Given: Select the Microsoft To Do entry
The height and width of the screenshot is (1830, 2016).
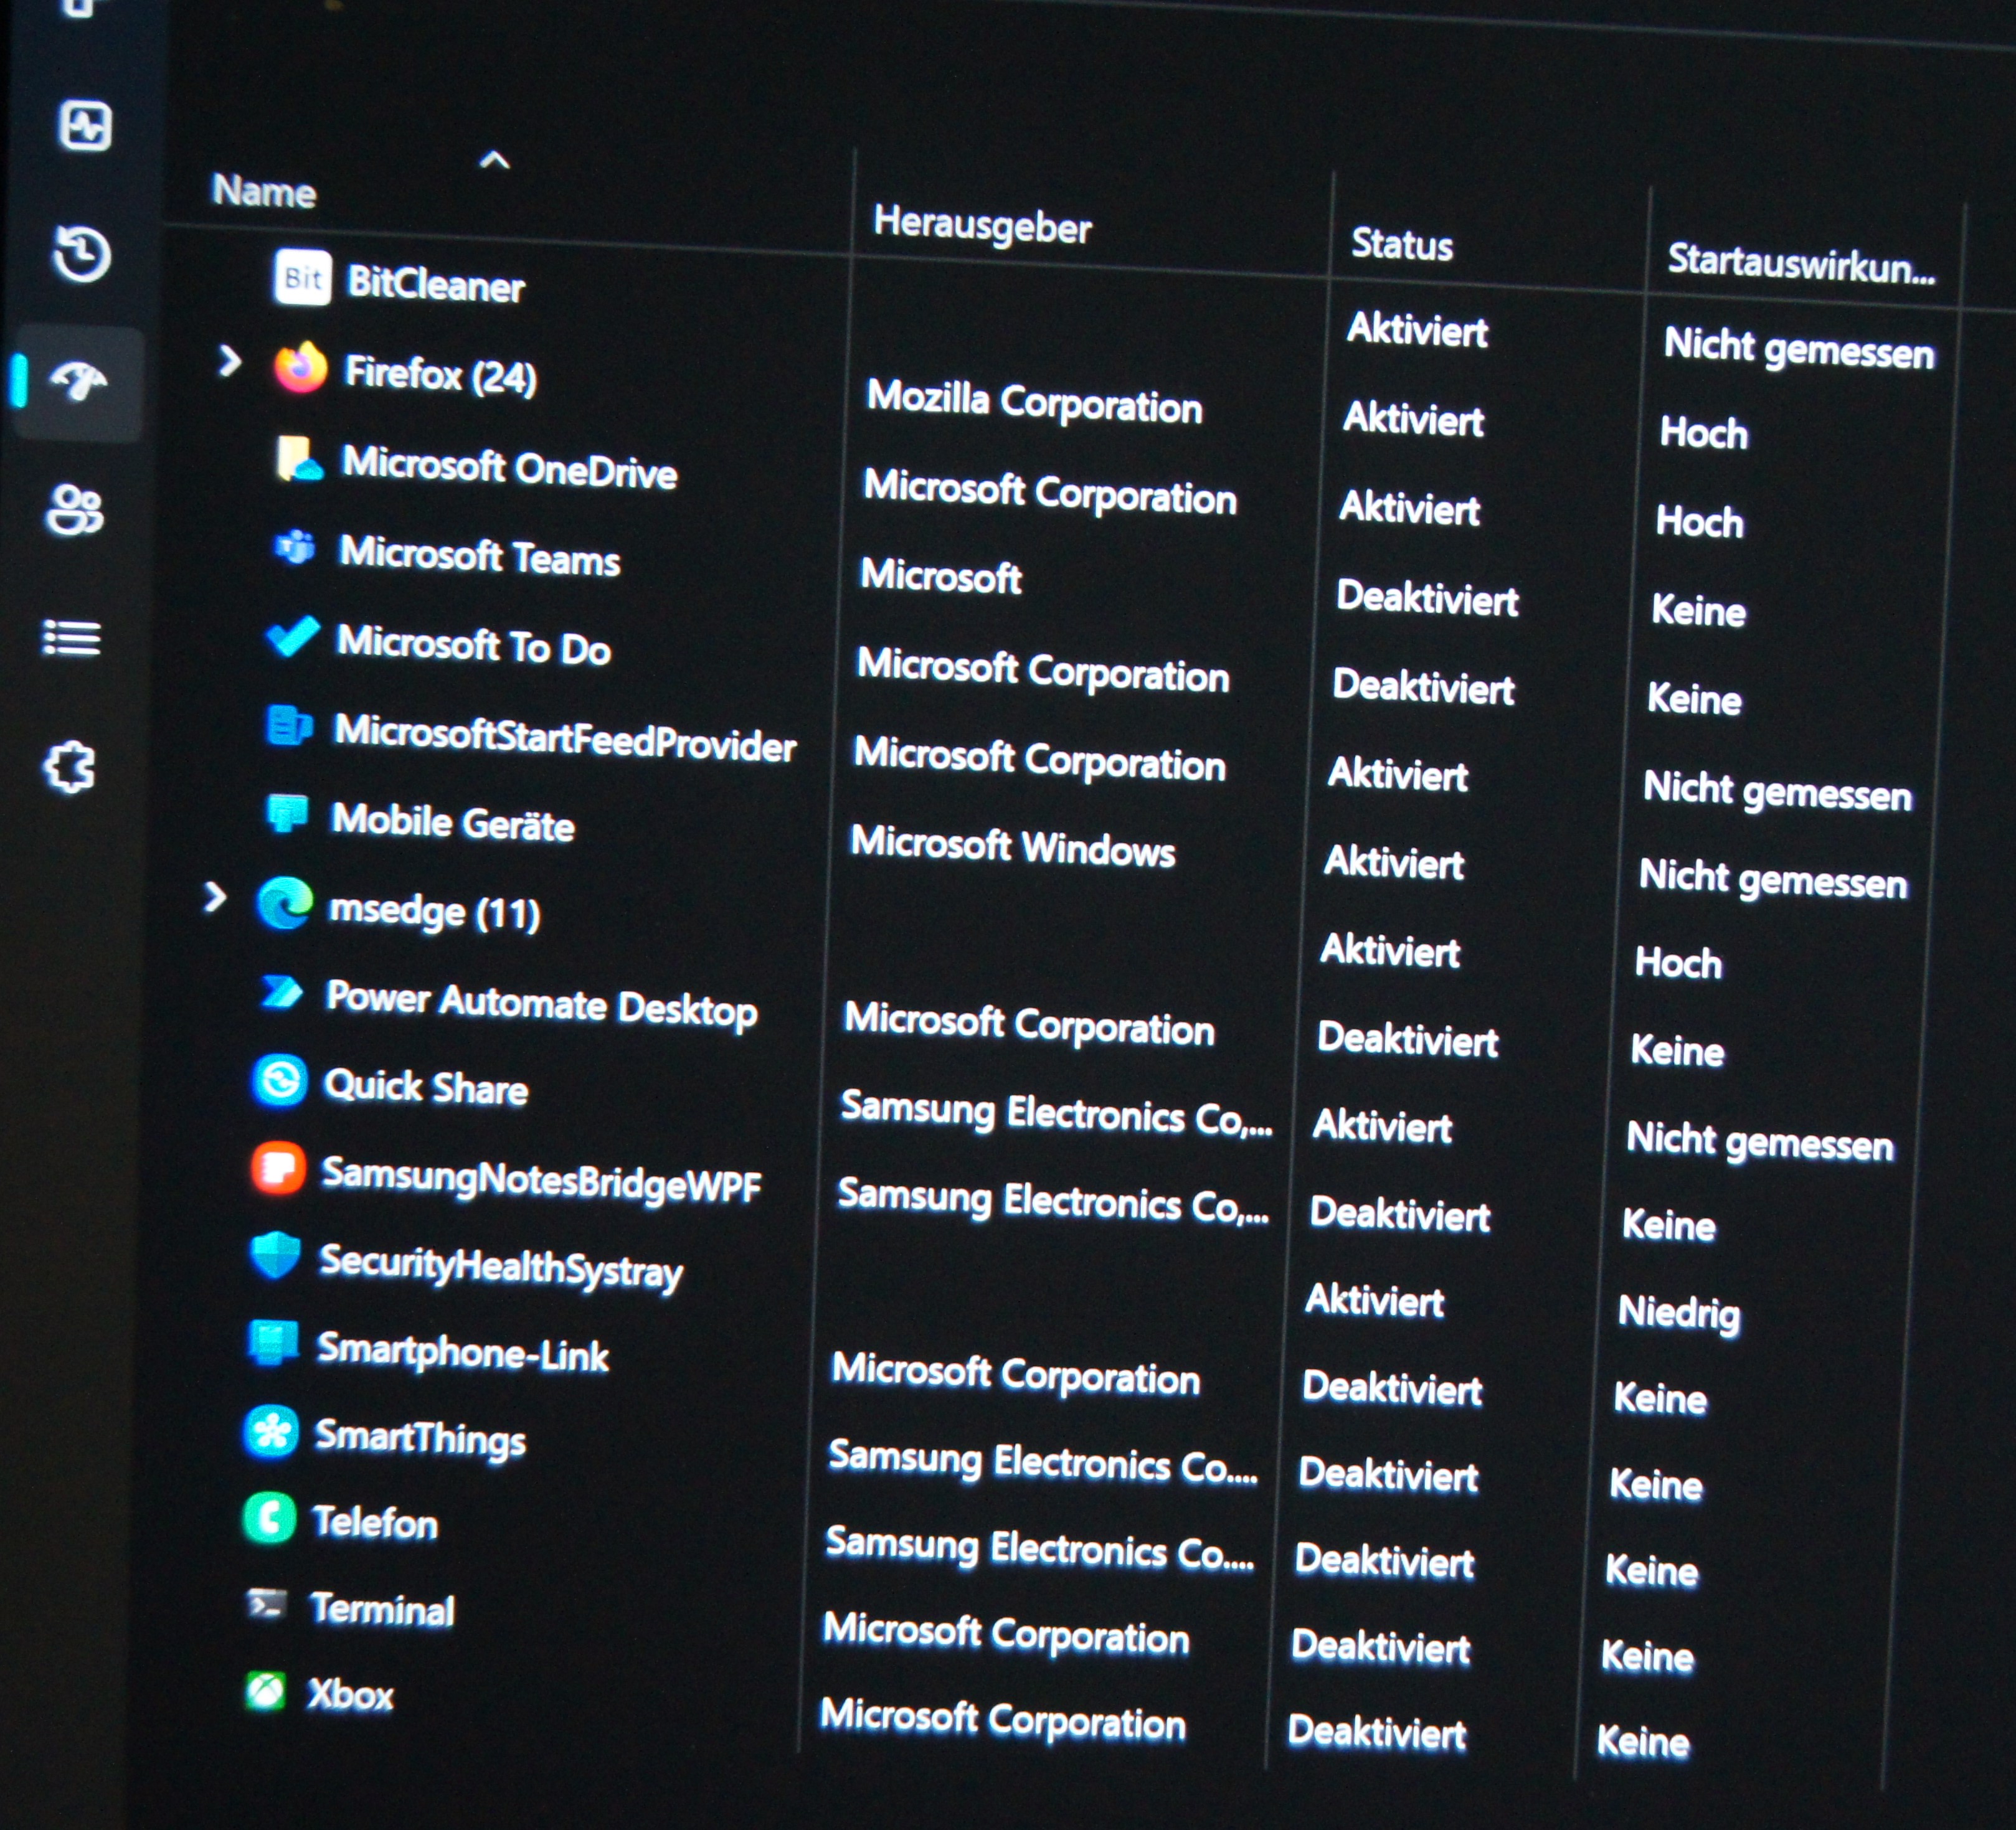Looking at the screenshot, I should [473, 644].
